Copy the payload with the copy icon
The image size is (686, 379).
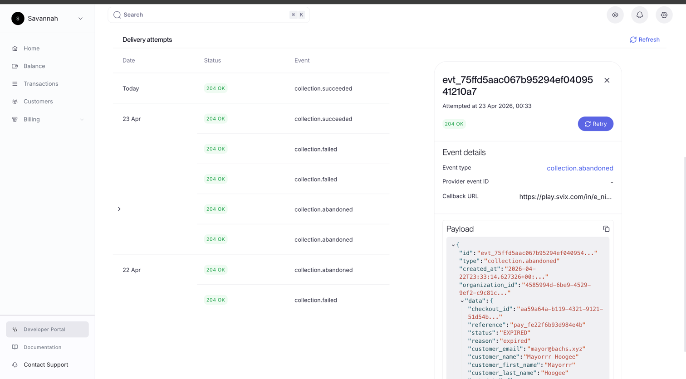click(606, 229)
